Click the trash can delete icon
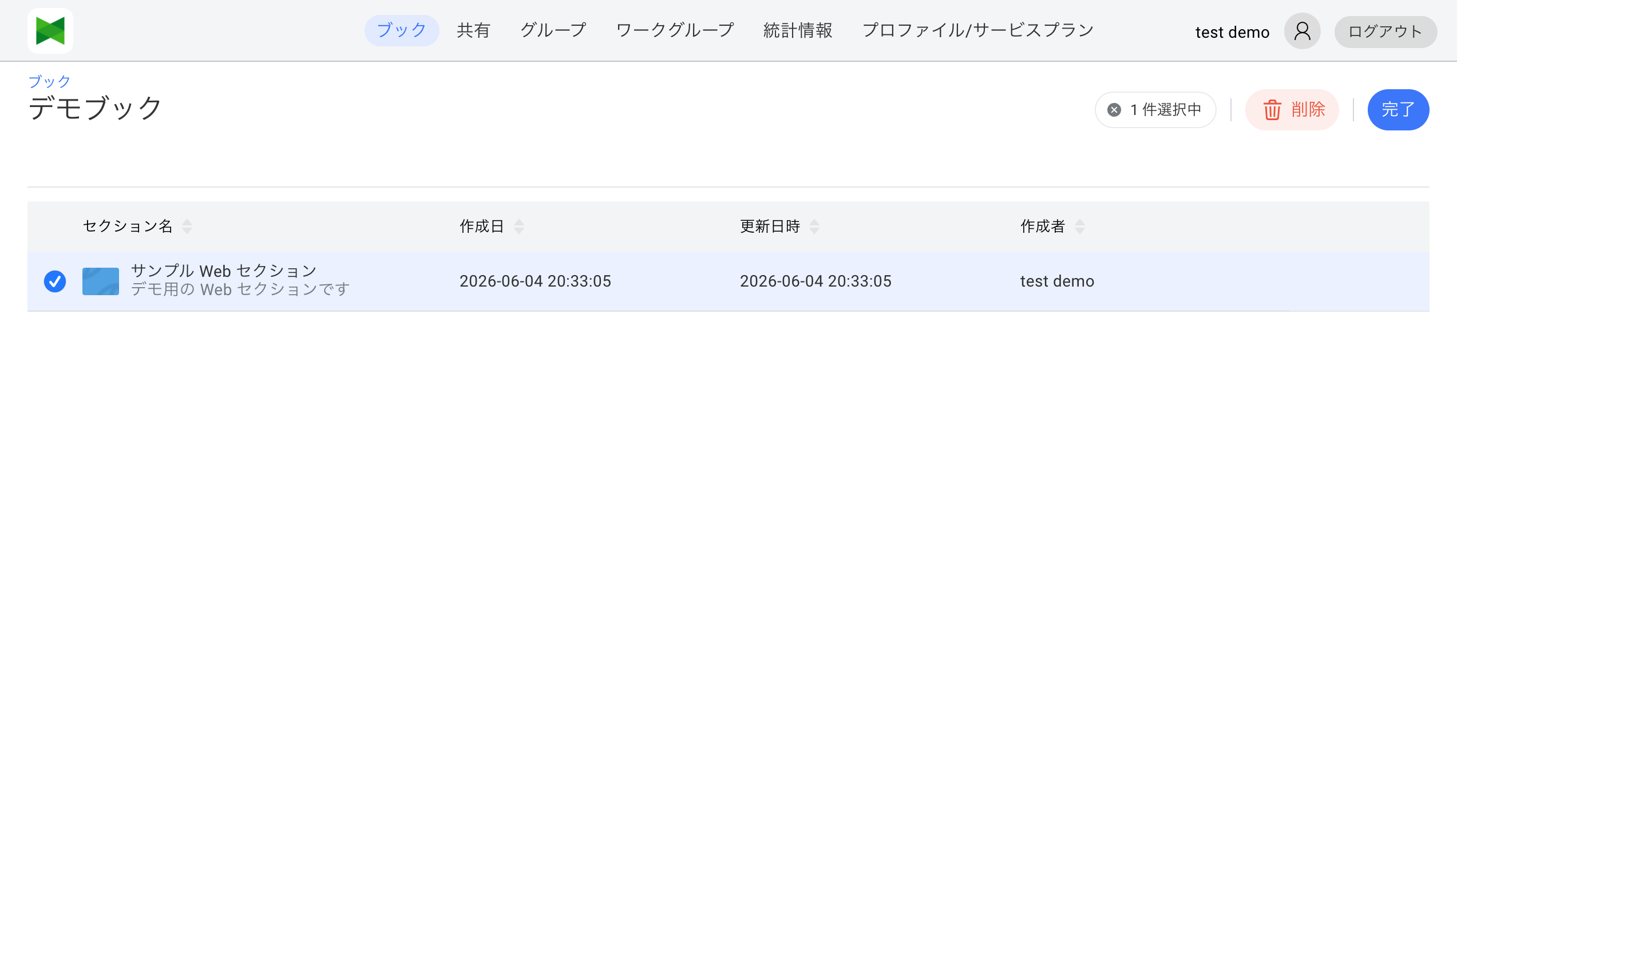The image size is (1647, 969). [1272, 110]
